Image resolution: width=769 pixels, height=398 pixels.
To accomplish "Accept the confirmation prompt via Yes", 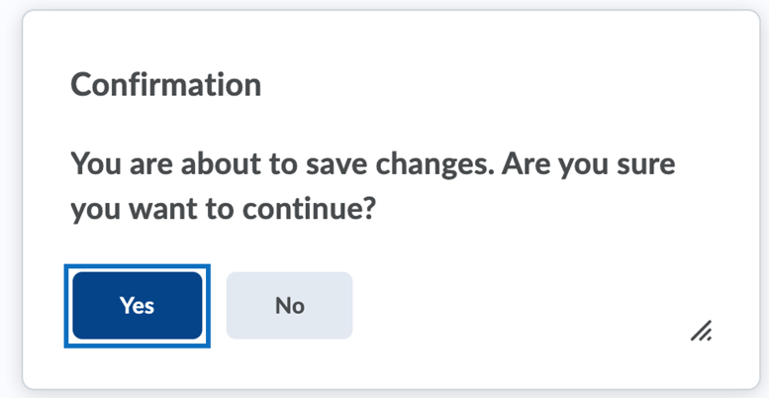I will pyautogui.click(x=137, y=305).
